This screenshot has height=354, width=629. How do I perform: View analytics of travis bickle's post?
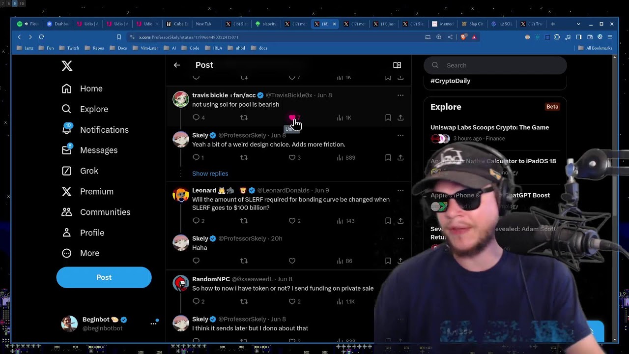click(x=344, y=118)
